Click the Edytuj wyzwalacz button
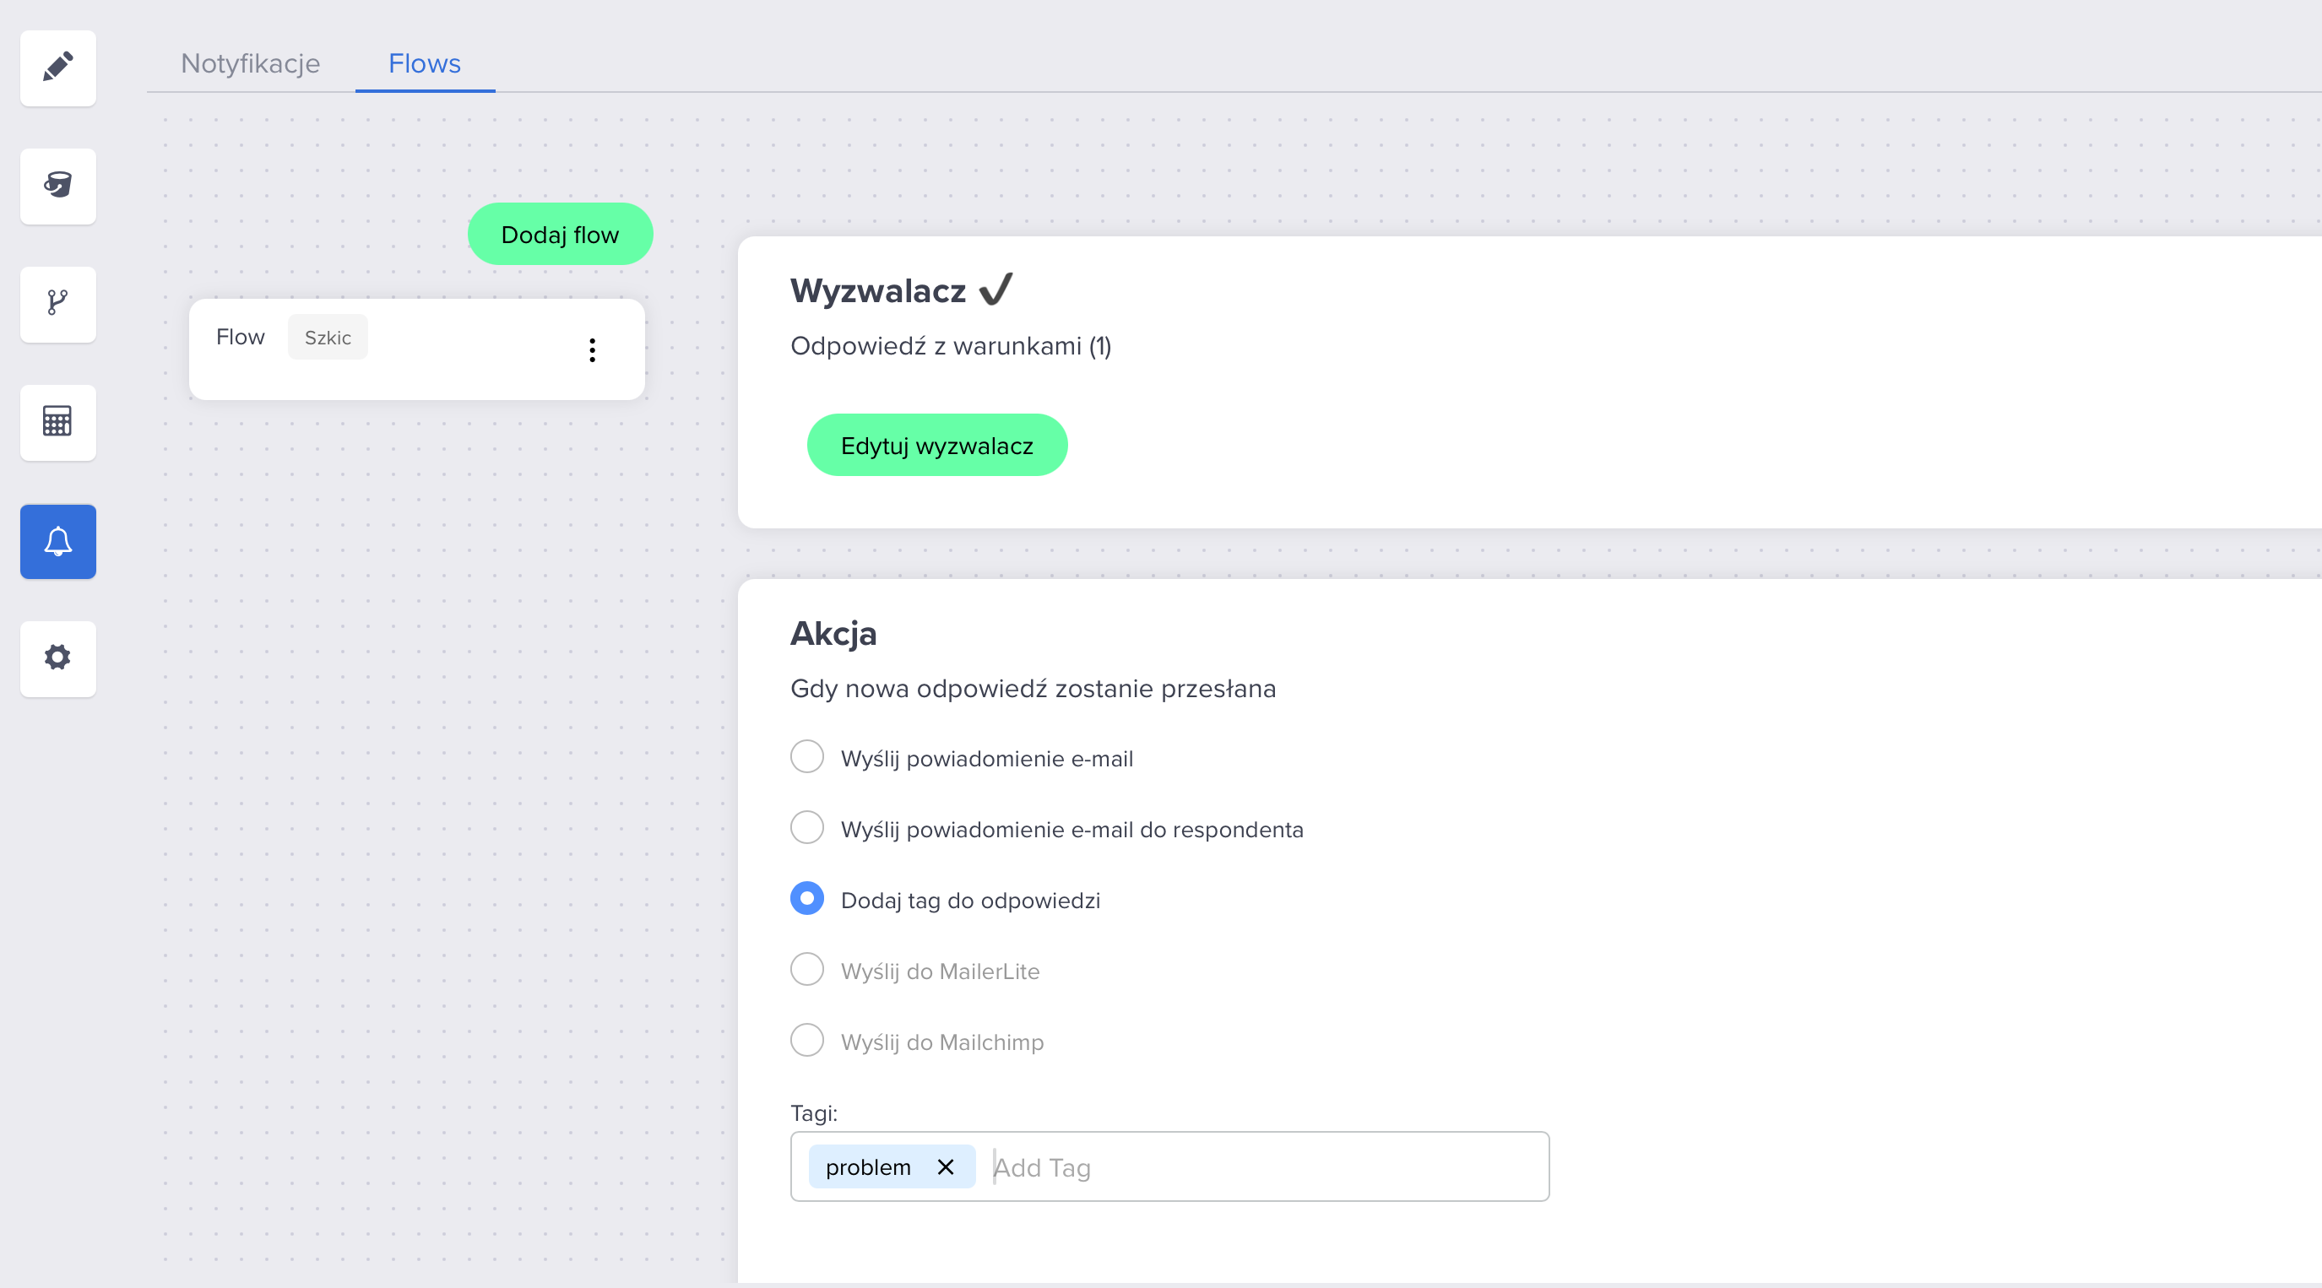 (936, 446)
